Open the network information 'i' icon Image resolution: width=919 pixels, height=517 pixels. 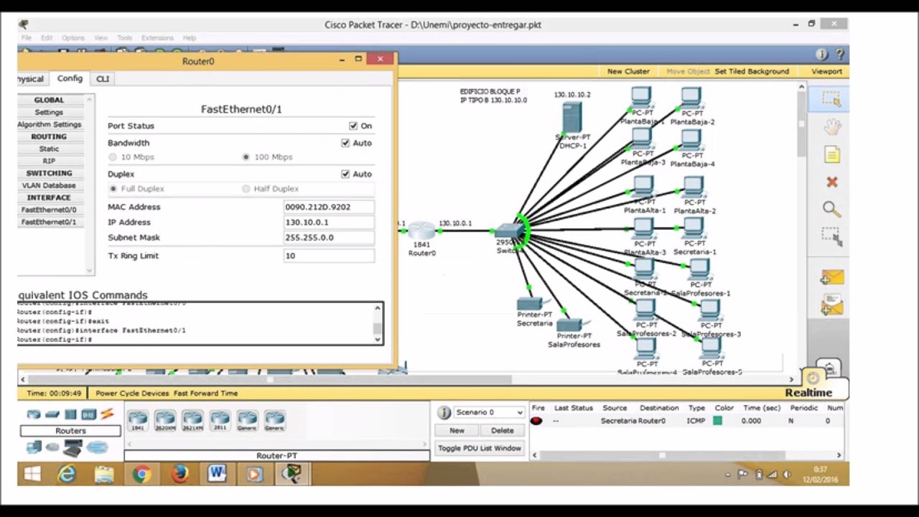point(821,55)
